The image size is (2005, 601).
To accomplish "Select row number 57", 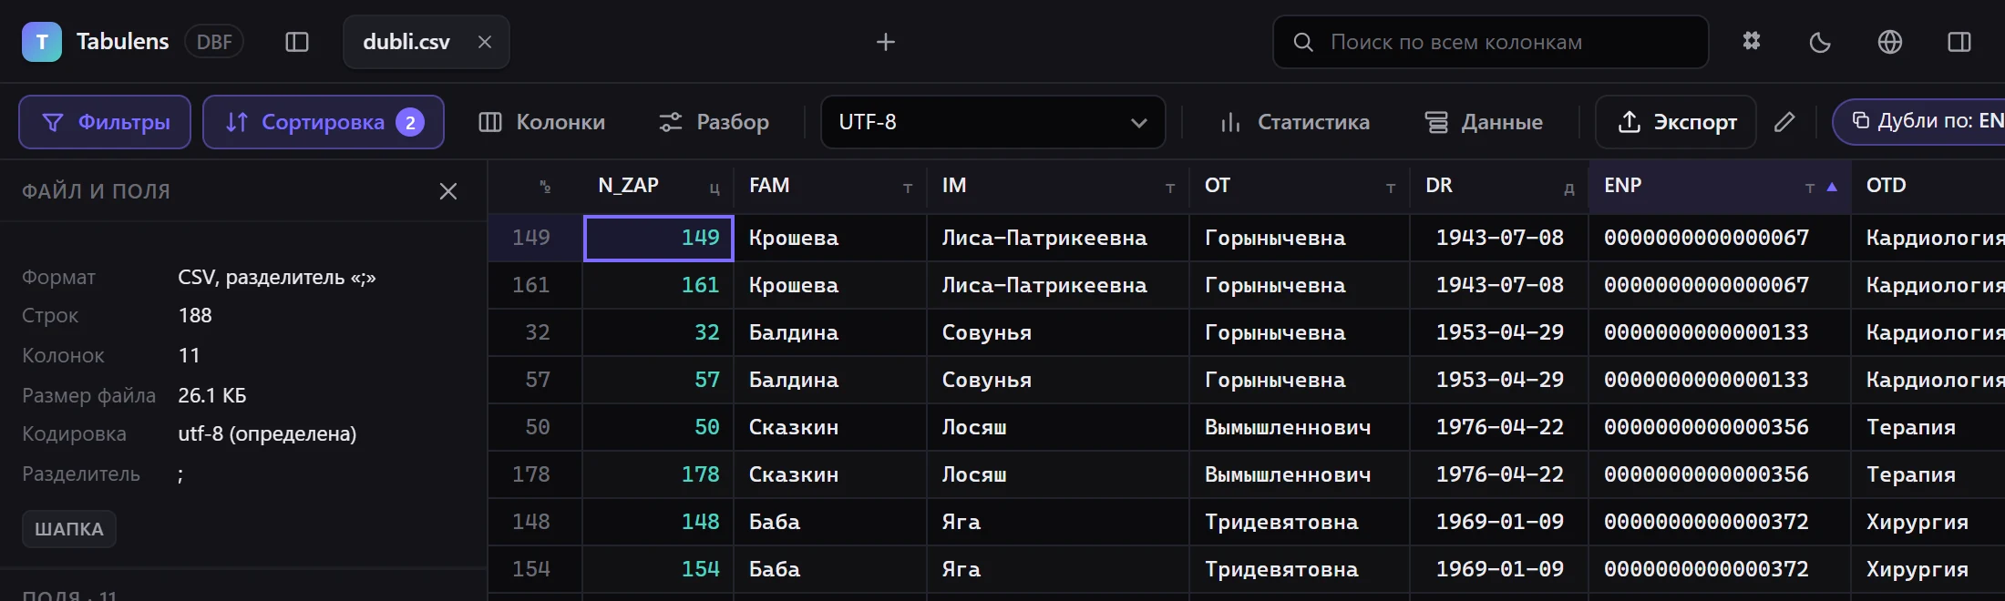I will pyautogui.click(x=536, y=380).
